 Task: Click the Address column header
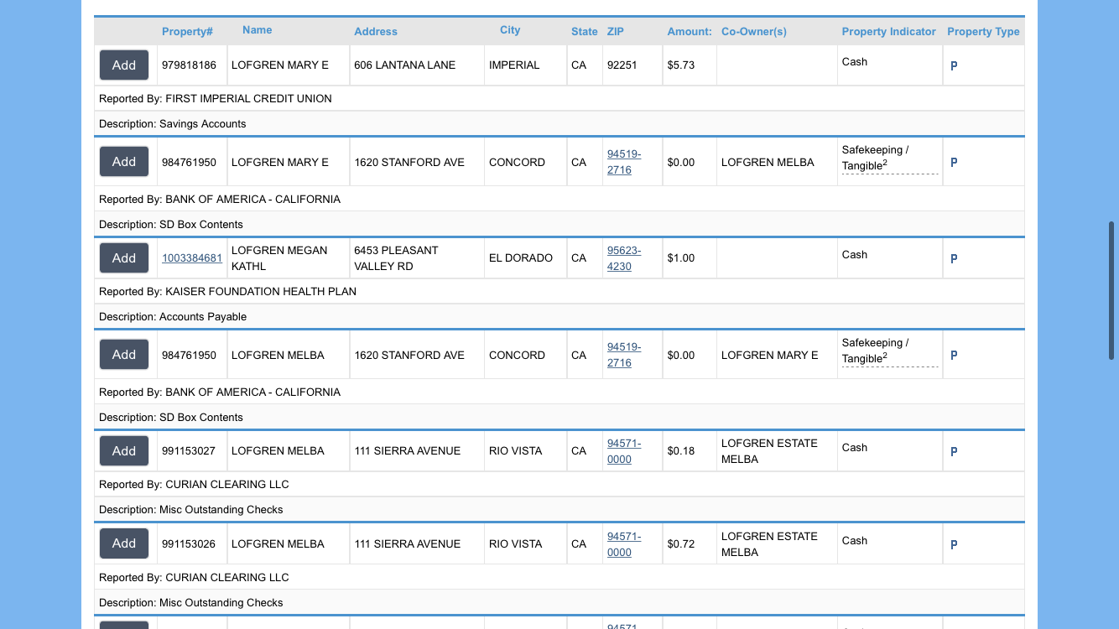click(x=376, y=32)
